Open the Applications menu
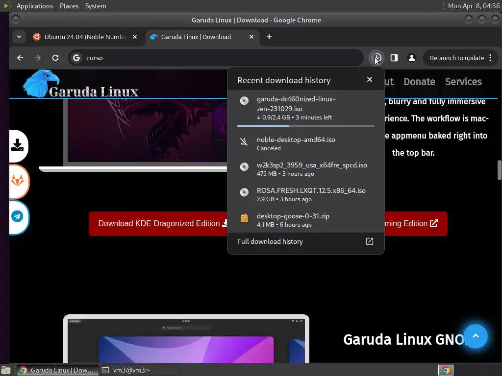This screenshot has width=502, height=376. click(35, 6)
